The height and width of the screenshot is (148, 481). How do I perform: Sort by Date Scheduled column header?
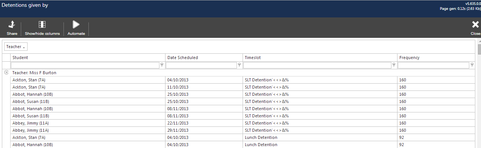pos(204,58)
